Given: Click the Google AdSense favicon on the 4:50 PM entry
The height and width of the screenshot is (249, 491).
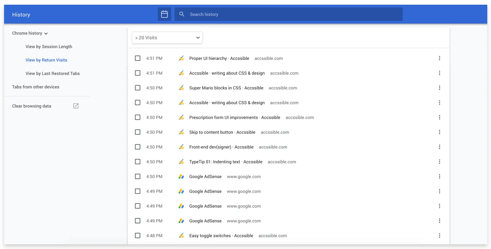Looking at the screenshot, I should point(181,176).
